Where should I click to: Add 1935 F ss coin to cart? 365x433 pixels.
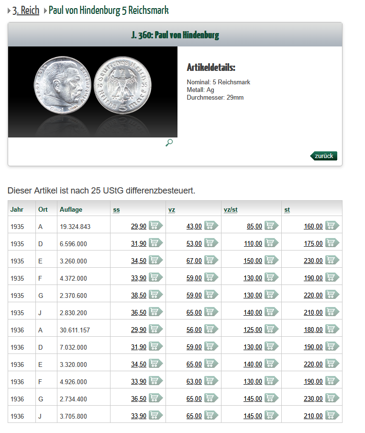tap(155, 277)
